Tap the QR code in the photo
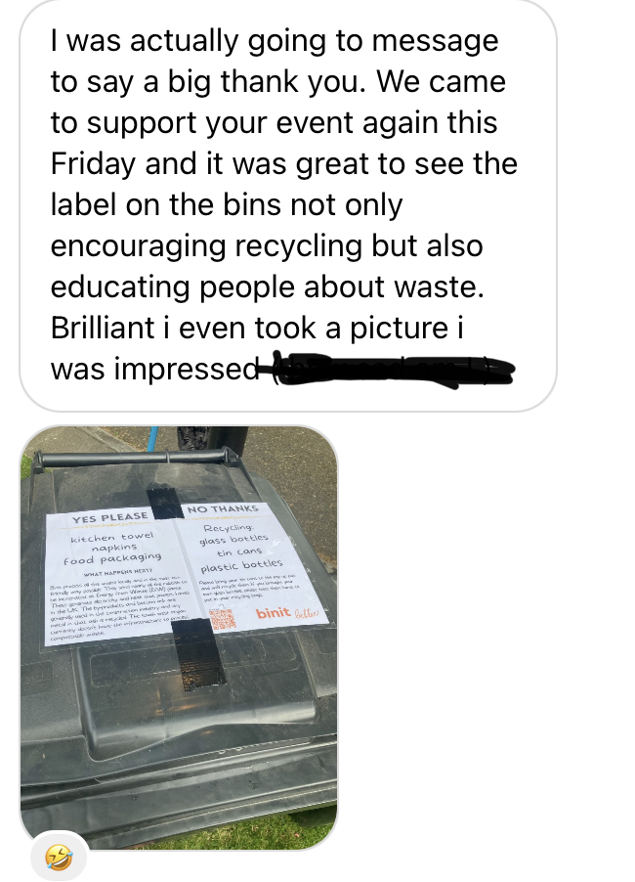Screen dimensions: 635x882 click(223, 619)
